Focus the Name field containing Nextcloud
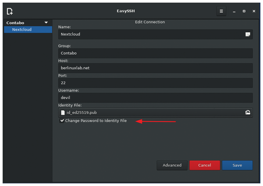The width and height of the screenshot is (263, 186). (x=155, y=34)
